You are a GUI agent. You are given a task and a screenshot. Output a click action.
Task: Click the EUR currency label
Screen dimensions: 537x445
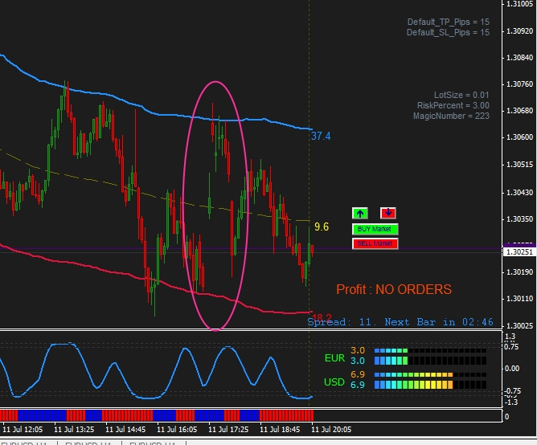coord(334,358)
